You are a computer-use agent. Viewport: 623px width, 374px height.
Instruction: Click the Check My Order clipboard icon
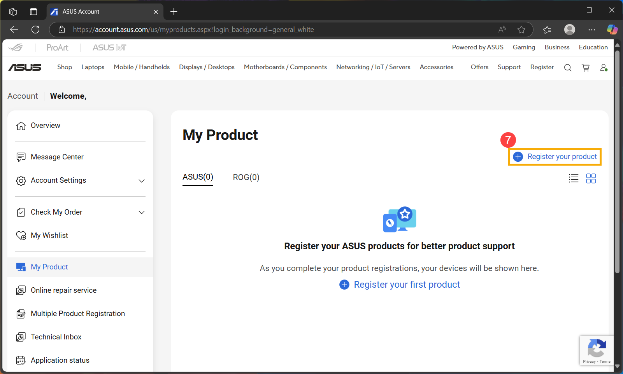[21, 212]
